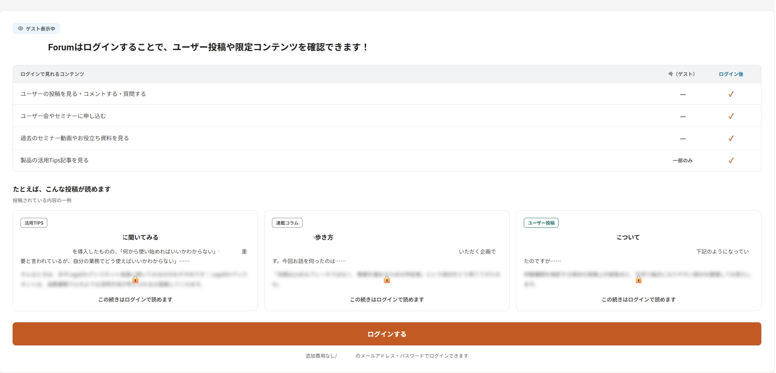
Task: Click the lock icon in the ユーザー投稿 card
Action: coord(638,279)
